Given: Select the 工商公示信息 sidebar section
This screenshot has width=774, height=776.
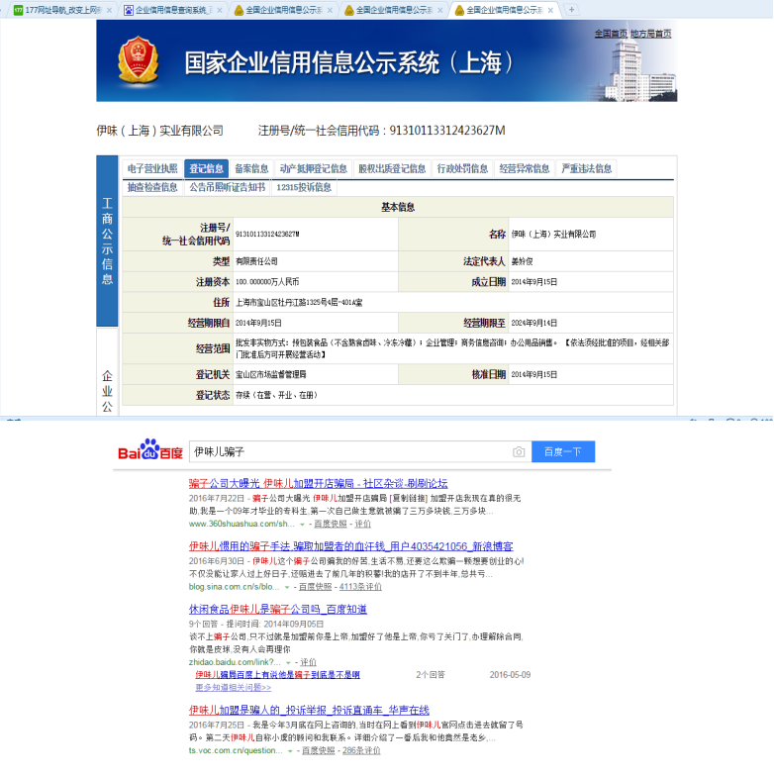Looking at the screenshot, I should pyautogui.click(x=107, y=242).
